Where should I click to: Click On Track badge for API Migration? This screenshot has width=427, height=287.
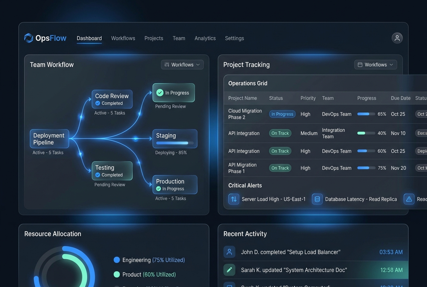pyautogui.click(x=280, y=168)
